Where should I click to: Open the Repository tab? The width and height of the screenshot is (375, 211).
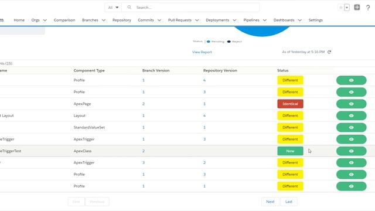pos(122,20)
